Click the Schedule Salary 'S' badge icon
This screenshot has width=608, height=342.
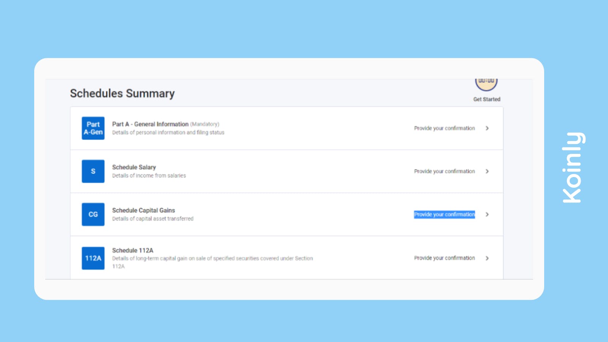coord(93,171)
